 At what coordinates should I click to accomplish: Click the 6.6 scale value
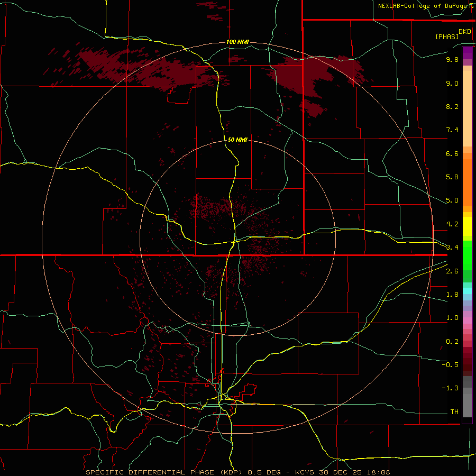coord(452,153)
